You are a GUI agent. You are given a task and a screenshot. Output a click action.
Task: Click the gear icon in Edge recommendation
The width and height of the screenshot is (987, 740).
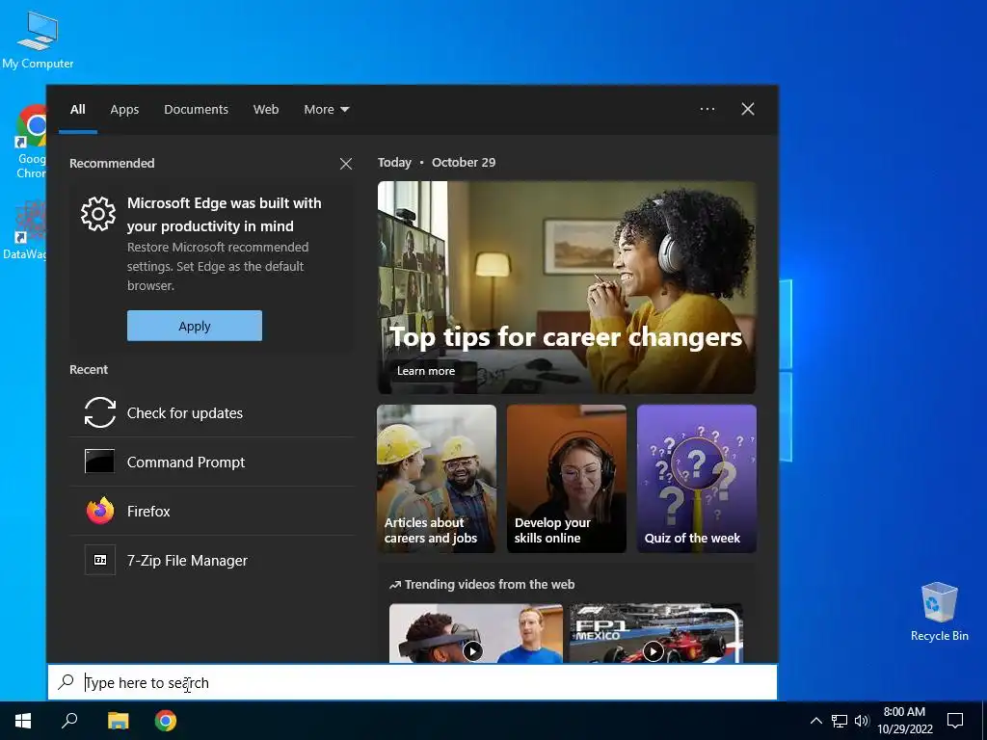[x=98, y=214]
